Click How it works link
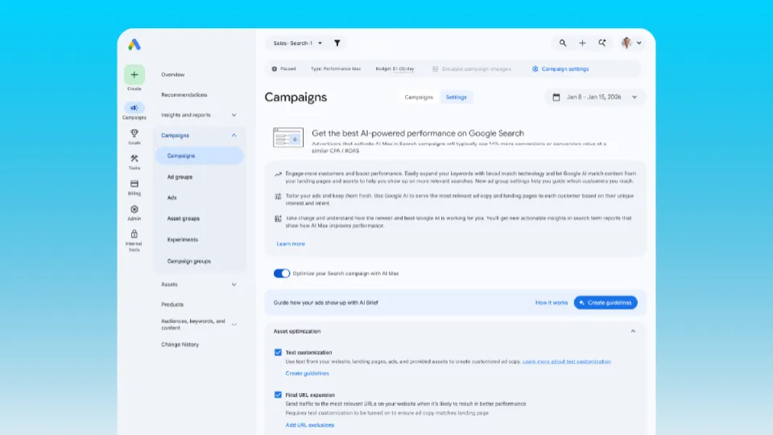Viewport: 773px width, 435px height. (552, 303)
